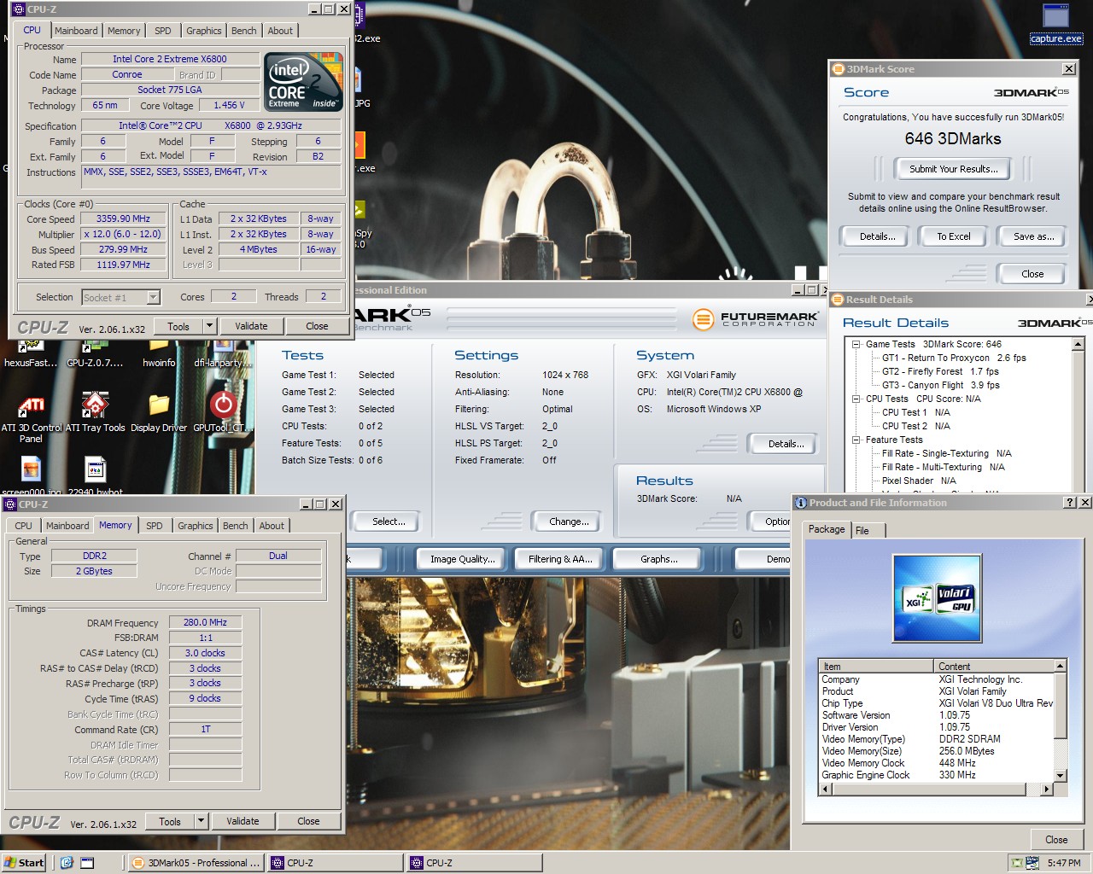Launch the ATI Tray Tools shortcut

(95, 413)
